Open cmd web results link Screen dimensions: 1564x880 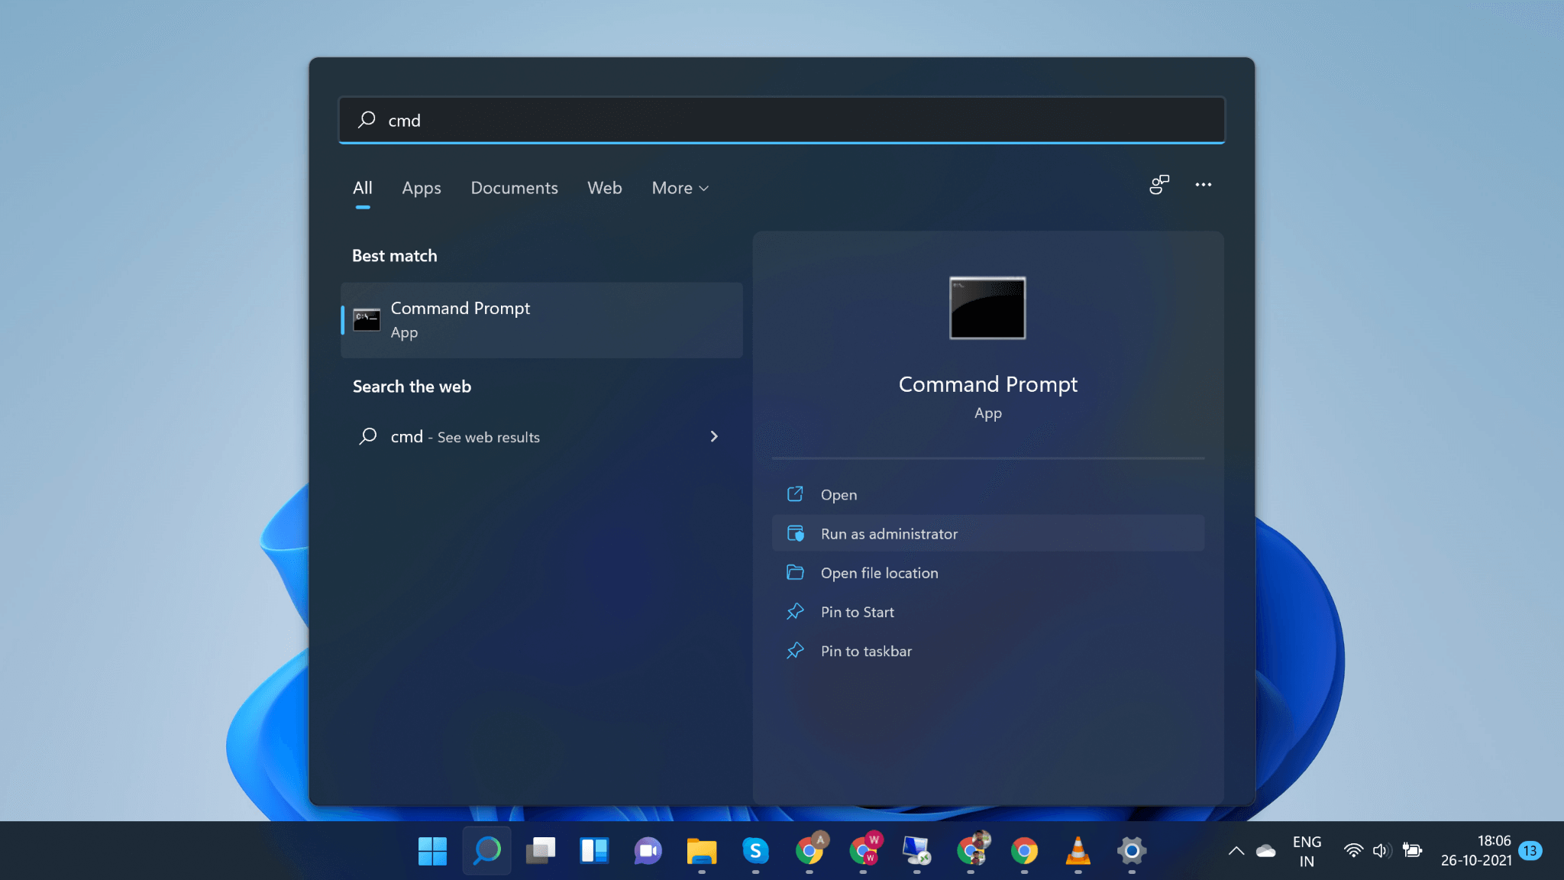tap(464, 436)
